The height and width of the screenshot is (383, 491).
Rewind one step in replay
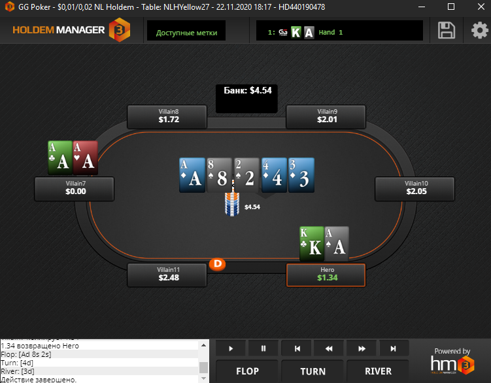coord(329,348)
